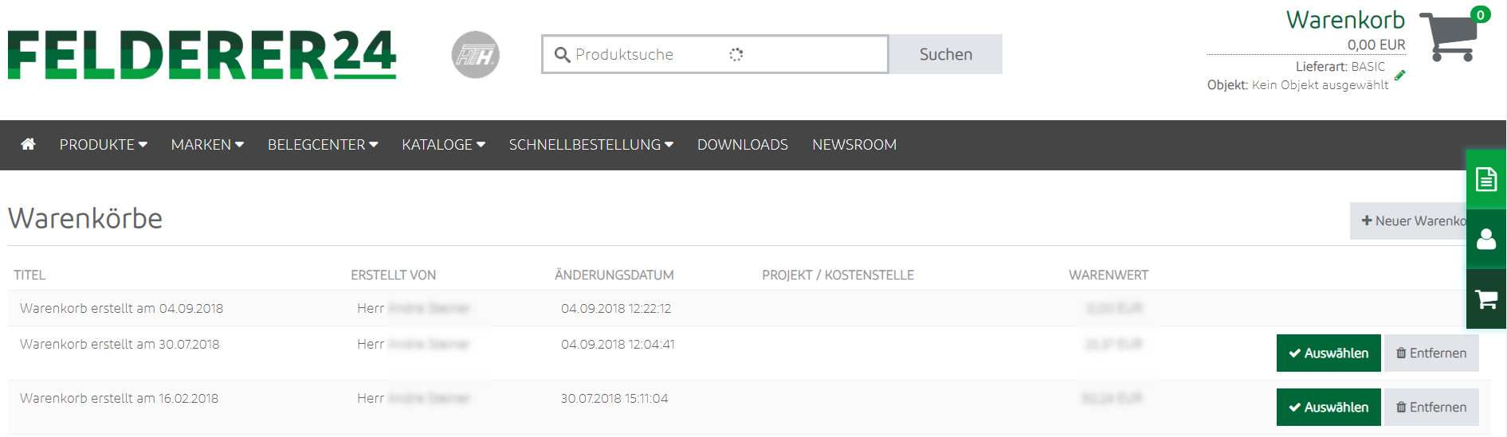Open the SCHNELLBESTELLUNG dropdown
The height and width of the screenshot is (437, 1507).
point(591,145)
